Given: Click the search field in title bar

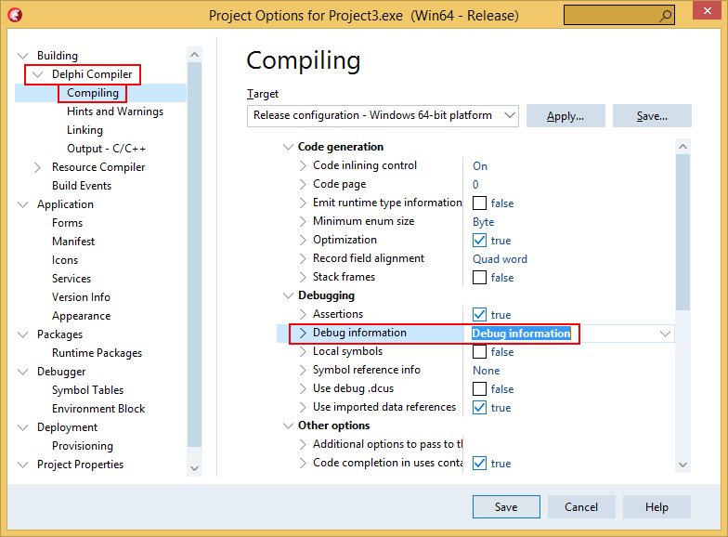Looking at the screenshot, I should tap(618, 15).
